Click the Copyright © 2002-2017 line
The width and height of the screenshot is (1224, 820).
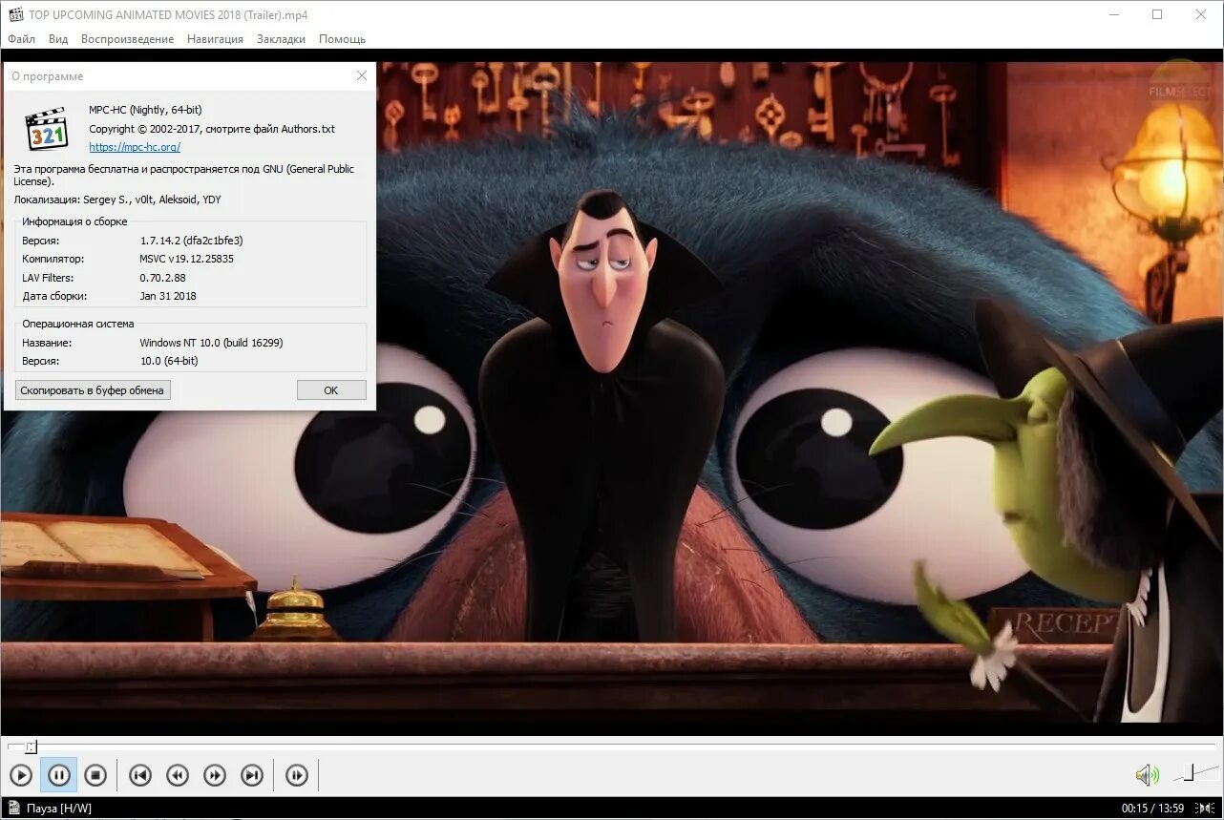[x=212, y=129]
